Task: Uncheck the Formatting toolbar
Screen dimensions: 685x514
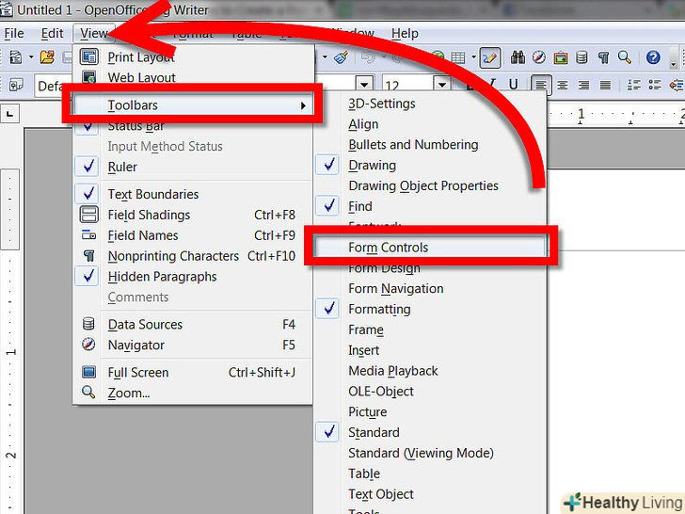Action: (x=430, y=309)
